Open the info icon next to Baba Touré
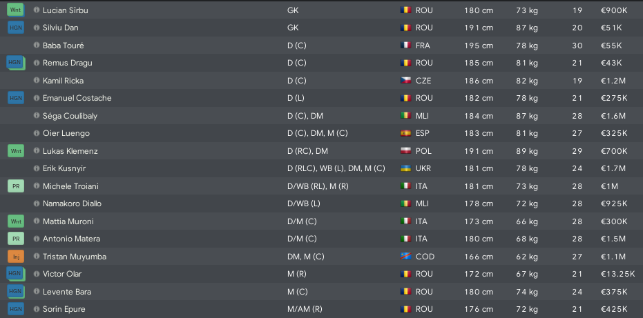This screenshot has width=643, height=318. click(x=37, y=46)
